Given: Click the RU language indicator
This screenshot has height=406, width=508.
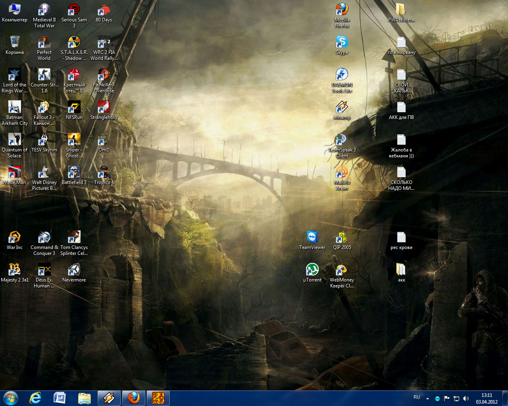Looking at the screenshot, I should [417, 397].
